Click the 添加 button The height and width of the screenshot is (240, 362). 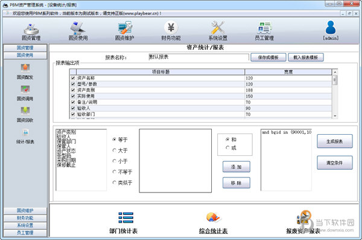(x=236, y=167)
